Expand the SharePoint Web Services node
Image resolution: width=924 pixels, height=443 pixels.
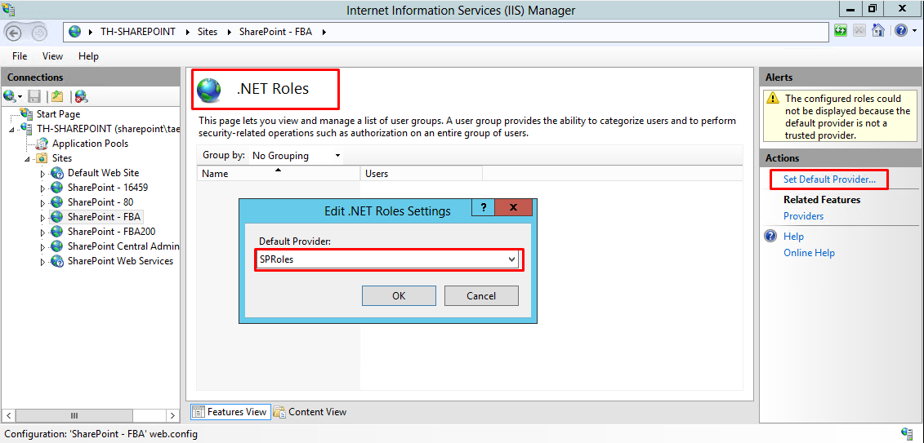[42, 262]
